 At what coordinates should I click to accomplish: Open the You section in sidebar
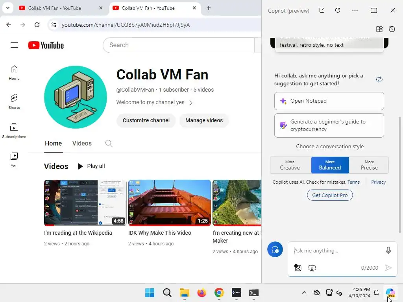pyautogui.click(x=14, y=160)
